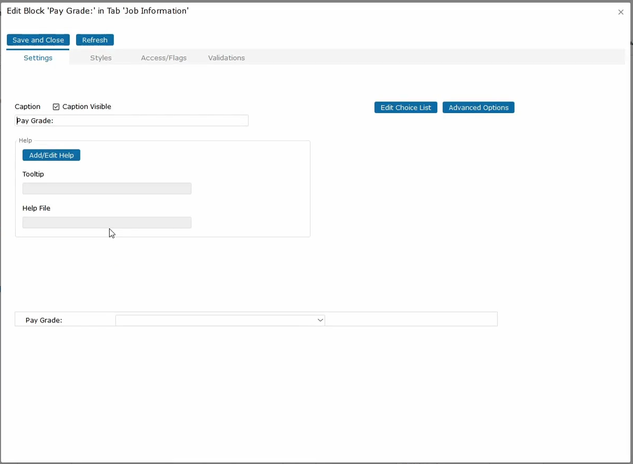
Task: Go to the Access/Flags tab
Action: pyautogui.click(x=164, y=58)
